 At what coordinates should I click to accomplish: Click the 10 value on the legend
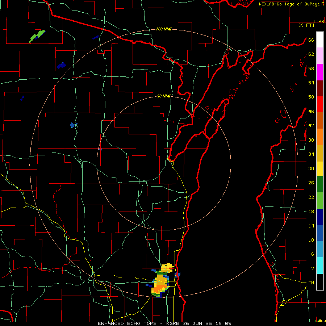click(311, 240)
